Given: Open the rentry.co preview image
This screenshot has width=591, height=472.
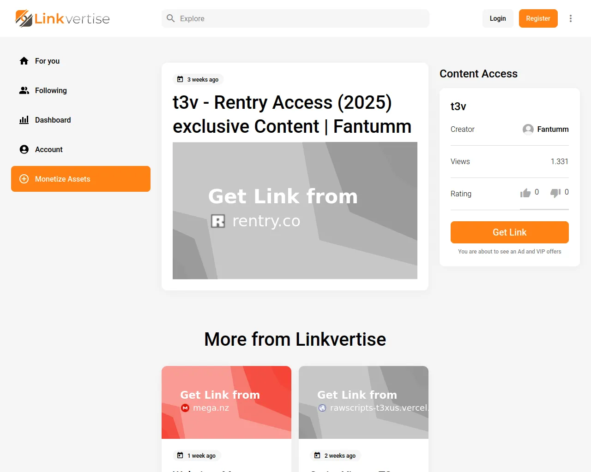Looking at the screenshot, I should tap(295, 210).
